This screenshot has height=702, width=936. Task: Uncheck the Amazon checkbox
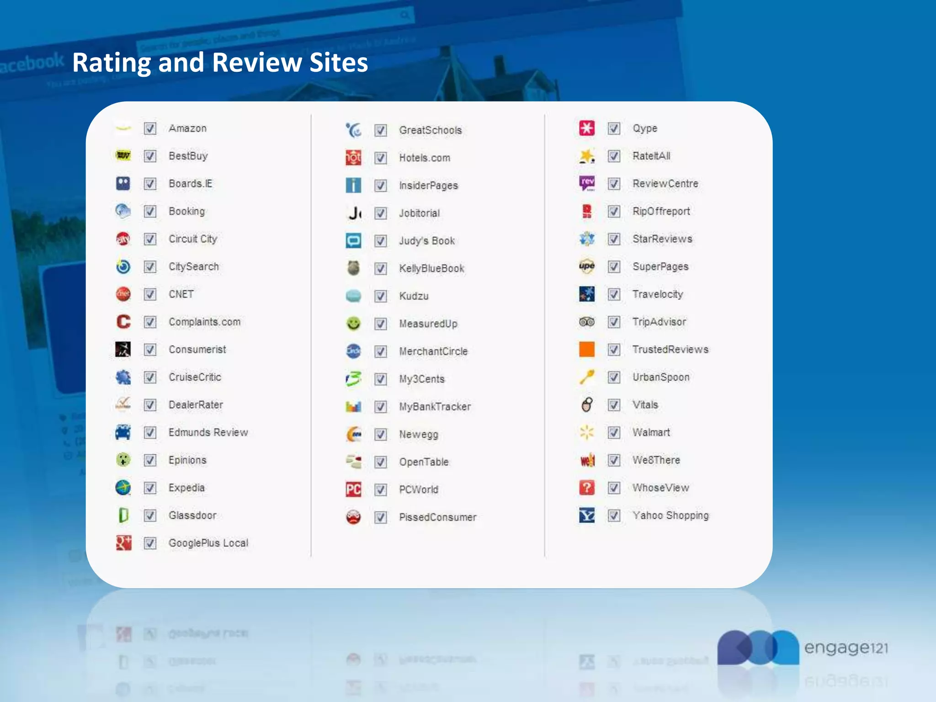click(x=150, y=128)
